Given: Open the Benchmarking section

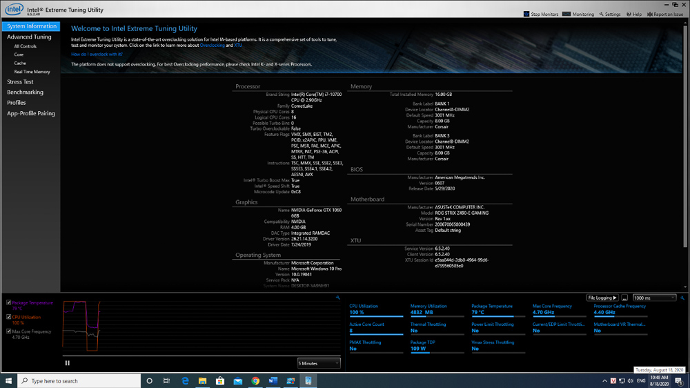Looking at the screenshot, I should tap(25, 92).
